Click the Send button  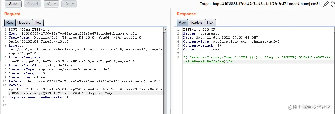tap(13, 4)
